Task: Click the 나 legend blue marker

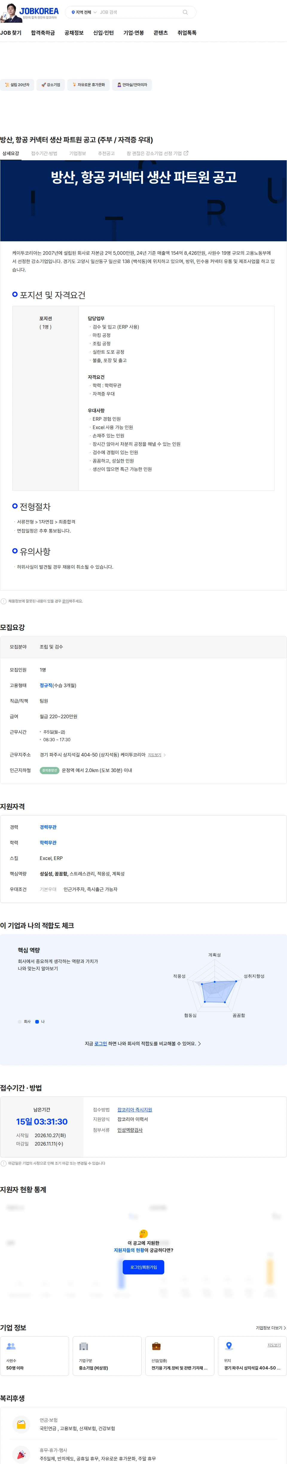Action: click(x=37, y=1021)
